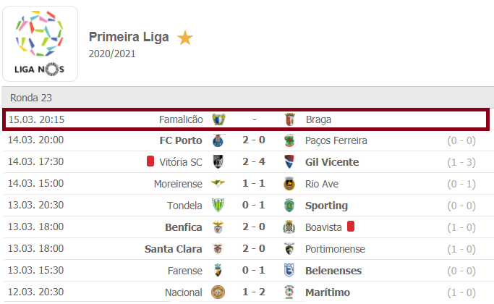The image size is (494, 304).
Task: Click the favorite star next to Primeira Liga
Action: (x=185, y=38)
